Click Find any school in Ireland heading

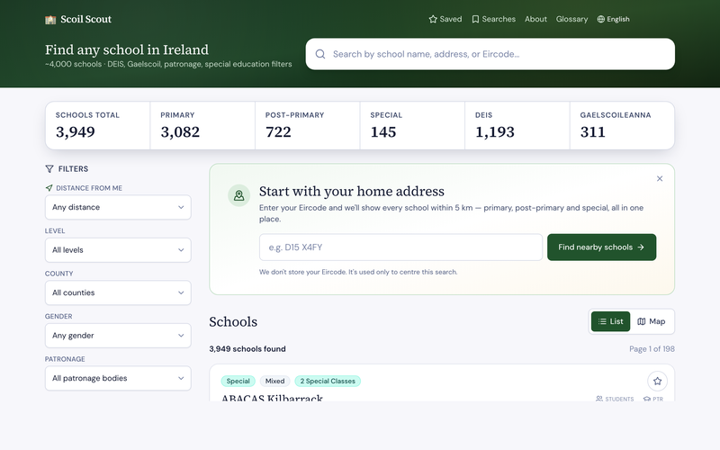pyautogui.click(x=127, y=49)
